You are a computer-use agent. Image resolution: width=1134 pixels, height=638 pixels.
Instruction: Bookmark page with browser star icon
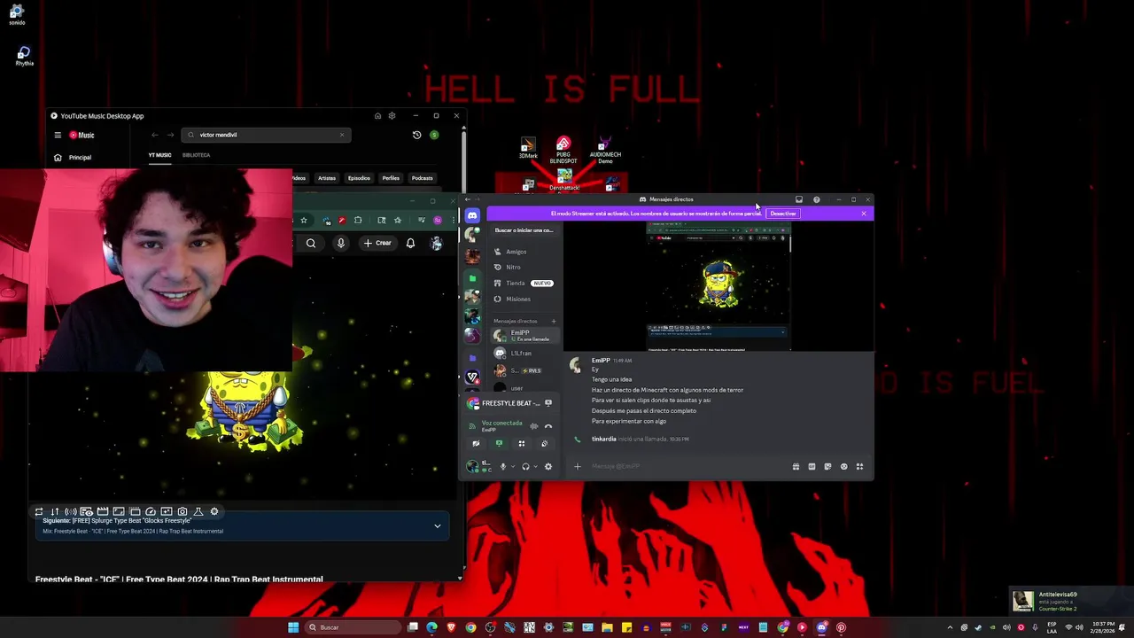[304, 220]
